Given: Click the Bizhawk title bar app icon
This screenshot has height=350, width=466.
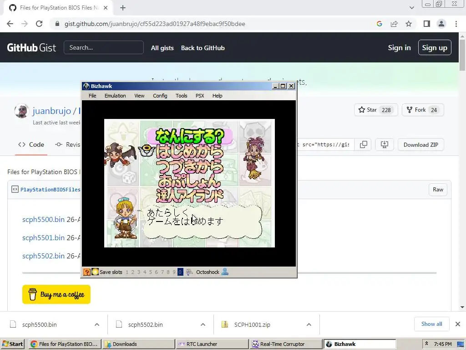Looking at the screenshot, I should pos(86,86).
